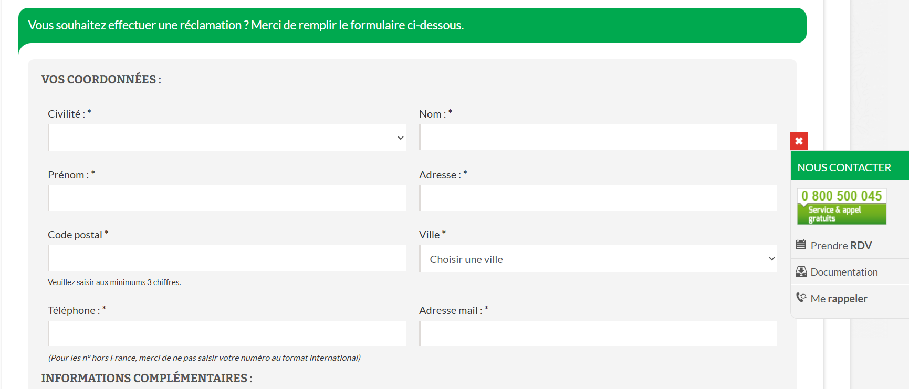The height and width of the screenshot is (389, 909).
Task: Click the download icon beside Documentation
Action: pos(801,271)
